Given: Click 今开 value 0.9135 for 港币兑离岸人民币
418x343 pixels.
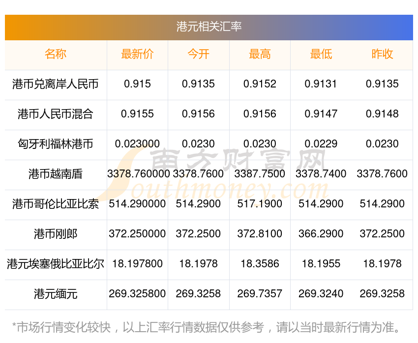Looking at the screenshot, I should [x=198, y=84].
